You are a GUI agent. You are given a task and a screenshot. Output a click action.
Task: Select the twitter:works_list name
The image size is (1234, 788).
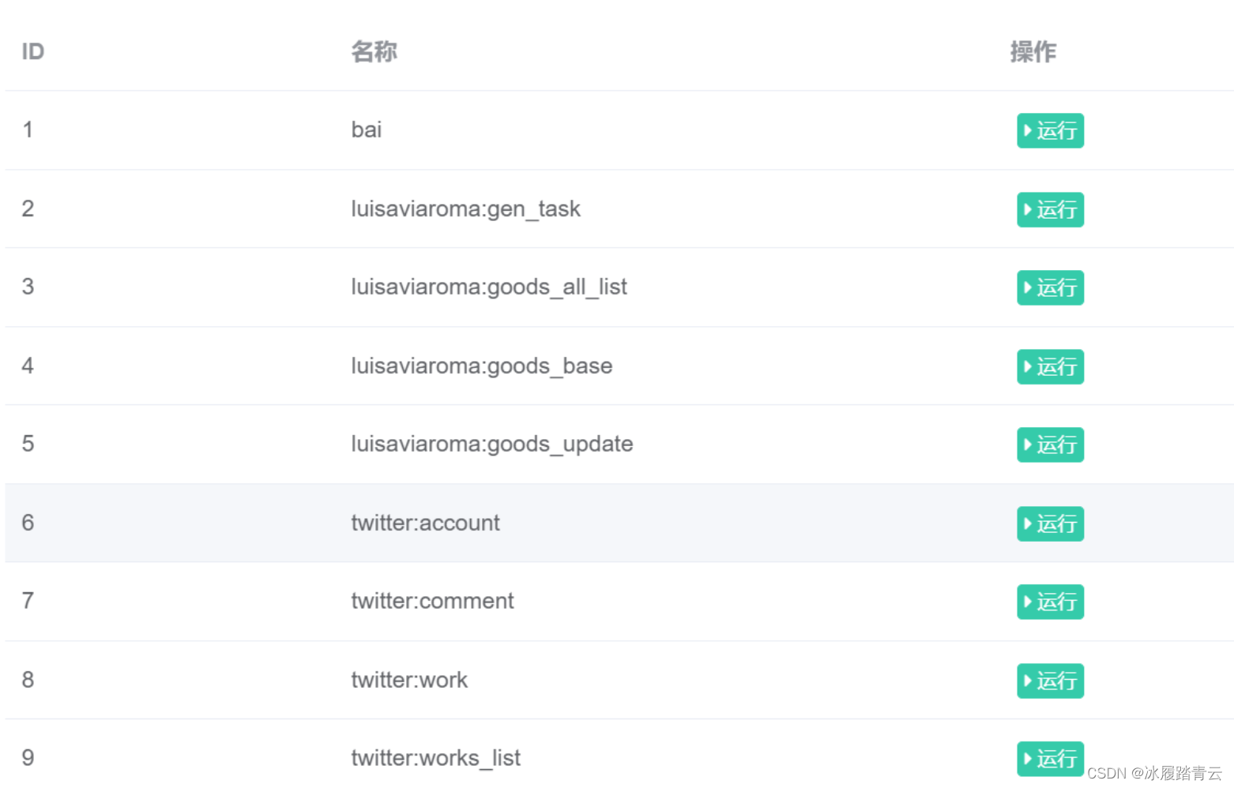[x=435, y=759]
